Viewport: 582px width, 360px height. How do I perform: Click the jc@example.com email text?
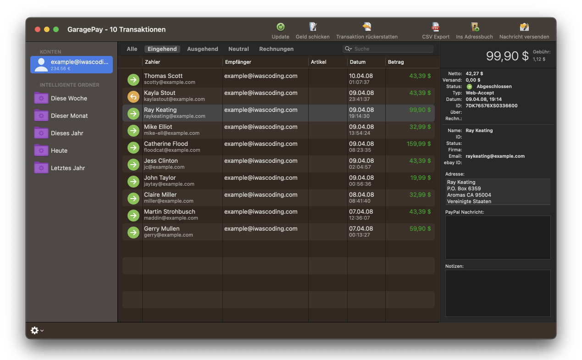point(164,167)
